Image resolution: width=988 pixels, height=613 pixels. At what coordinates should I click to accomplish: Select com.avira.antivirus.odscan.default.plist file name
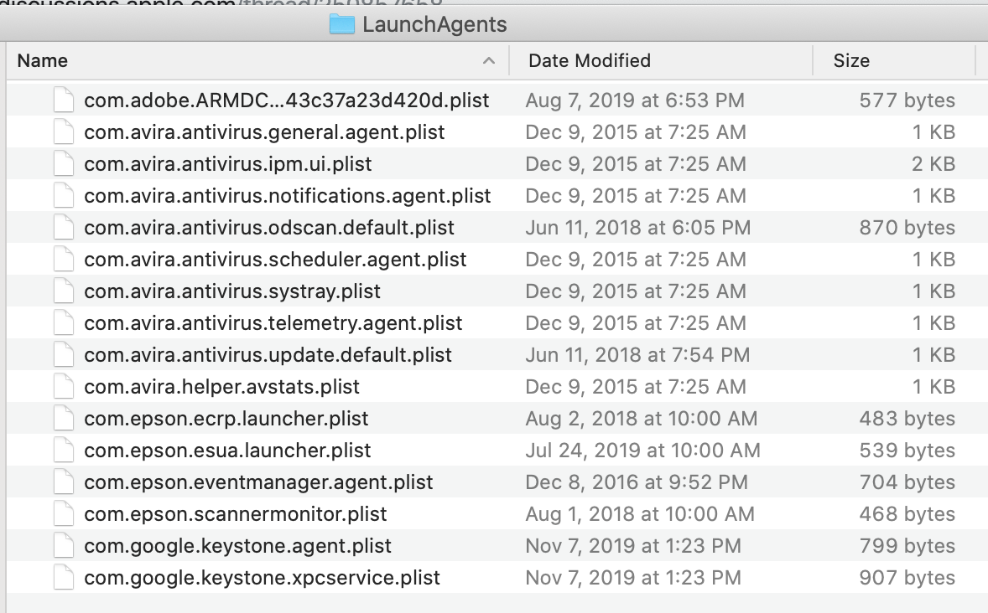[268, 228]
